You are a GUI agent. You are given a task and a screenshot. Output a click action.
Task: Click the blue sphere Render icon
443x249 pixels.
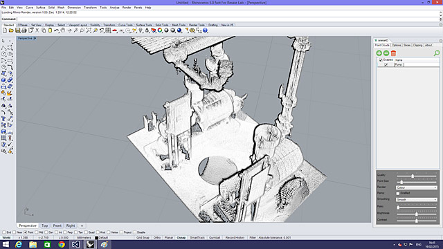[179, 30]
